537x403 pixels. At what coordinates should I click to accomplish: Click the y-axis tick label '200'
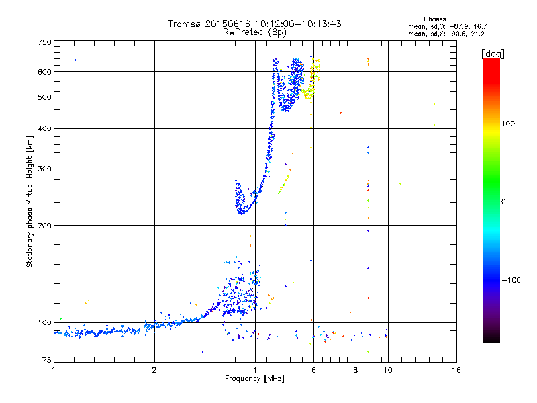click(45, 226)
